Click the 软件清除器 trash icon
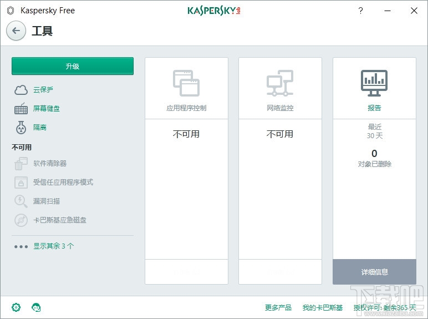Screen dimensions: 428x319 point(21,163)
